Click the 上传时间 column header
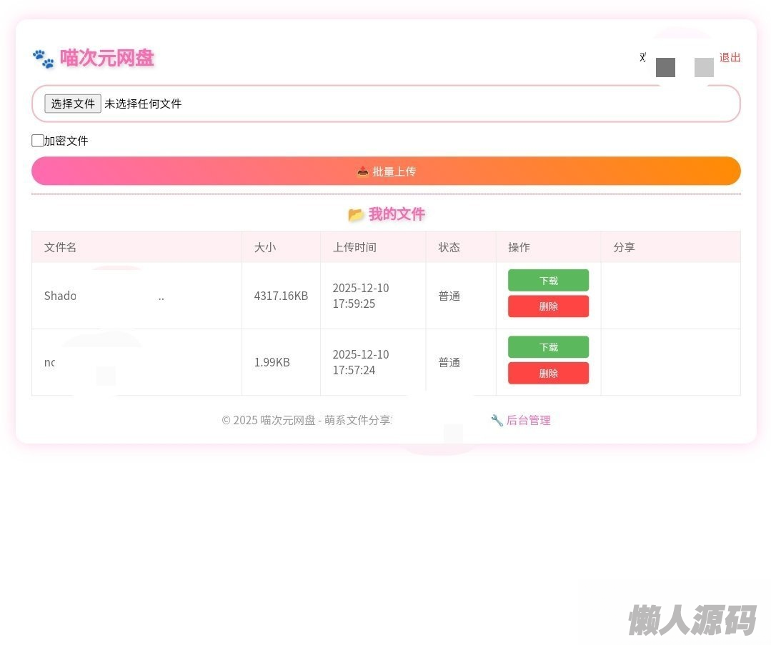The height and width of the screenshot is (645, 771). 354,247
